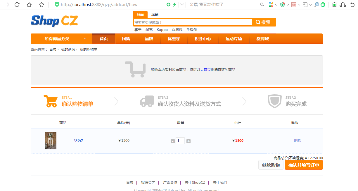358x191 pixels.
Task: Click the magnifier icon in browser search box
Action: click(x=262, y=4)
